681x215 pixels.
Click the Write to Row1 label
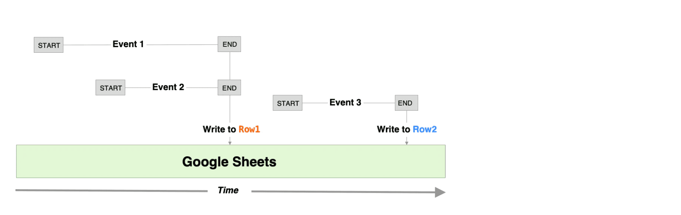click(231, 129)
